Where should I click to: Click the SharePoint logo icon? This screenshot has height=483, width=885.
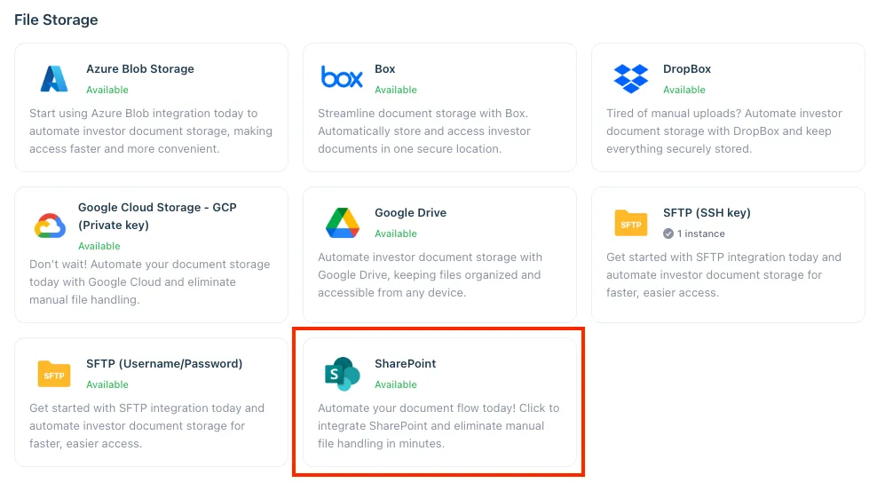[343, 374]
